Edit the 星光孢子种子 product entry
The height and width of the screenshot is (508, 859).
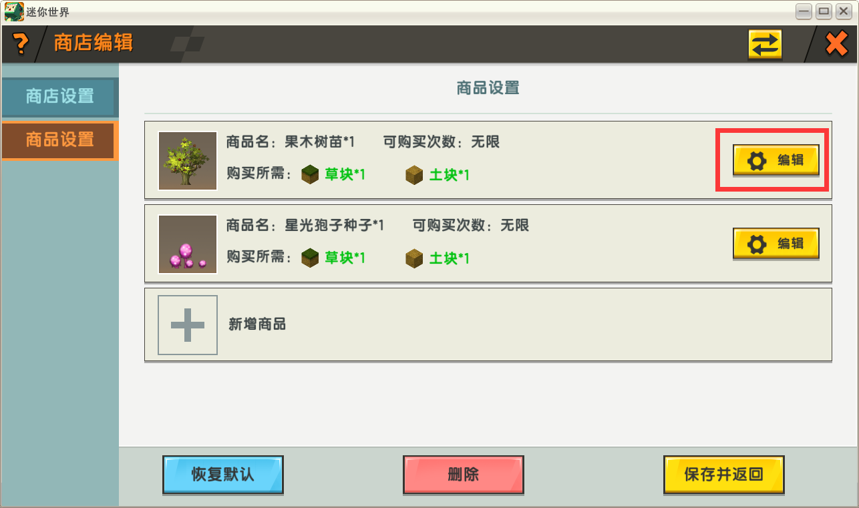[776, 244]
